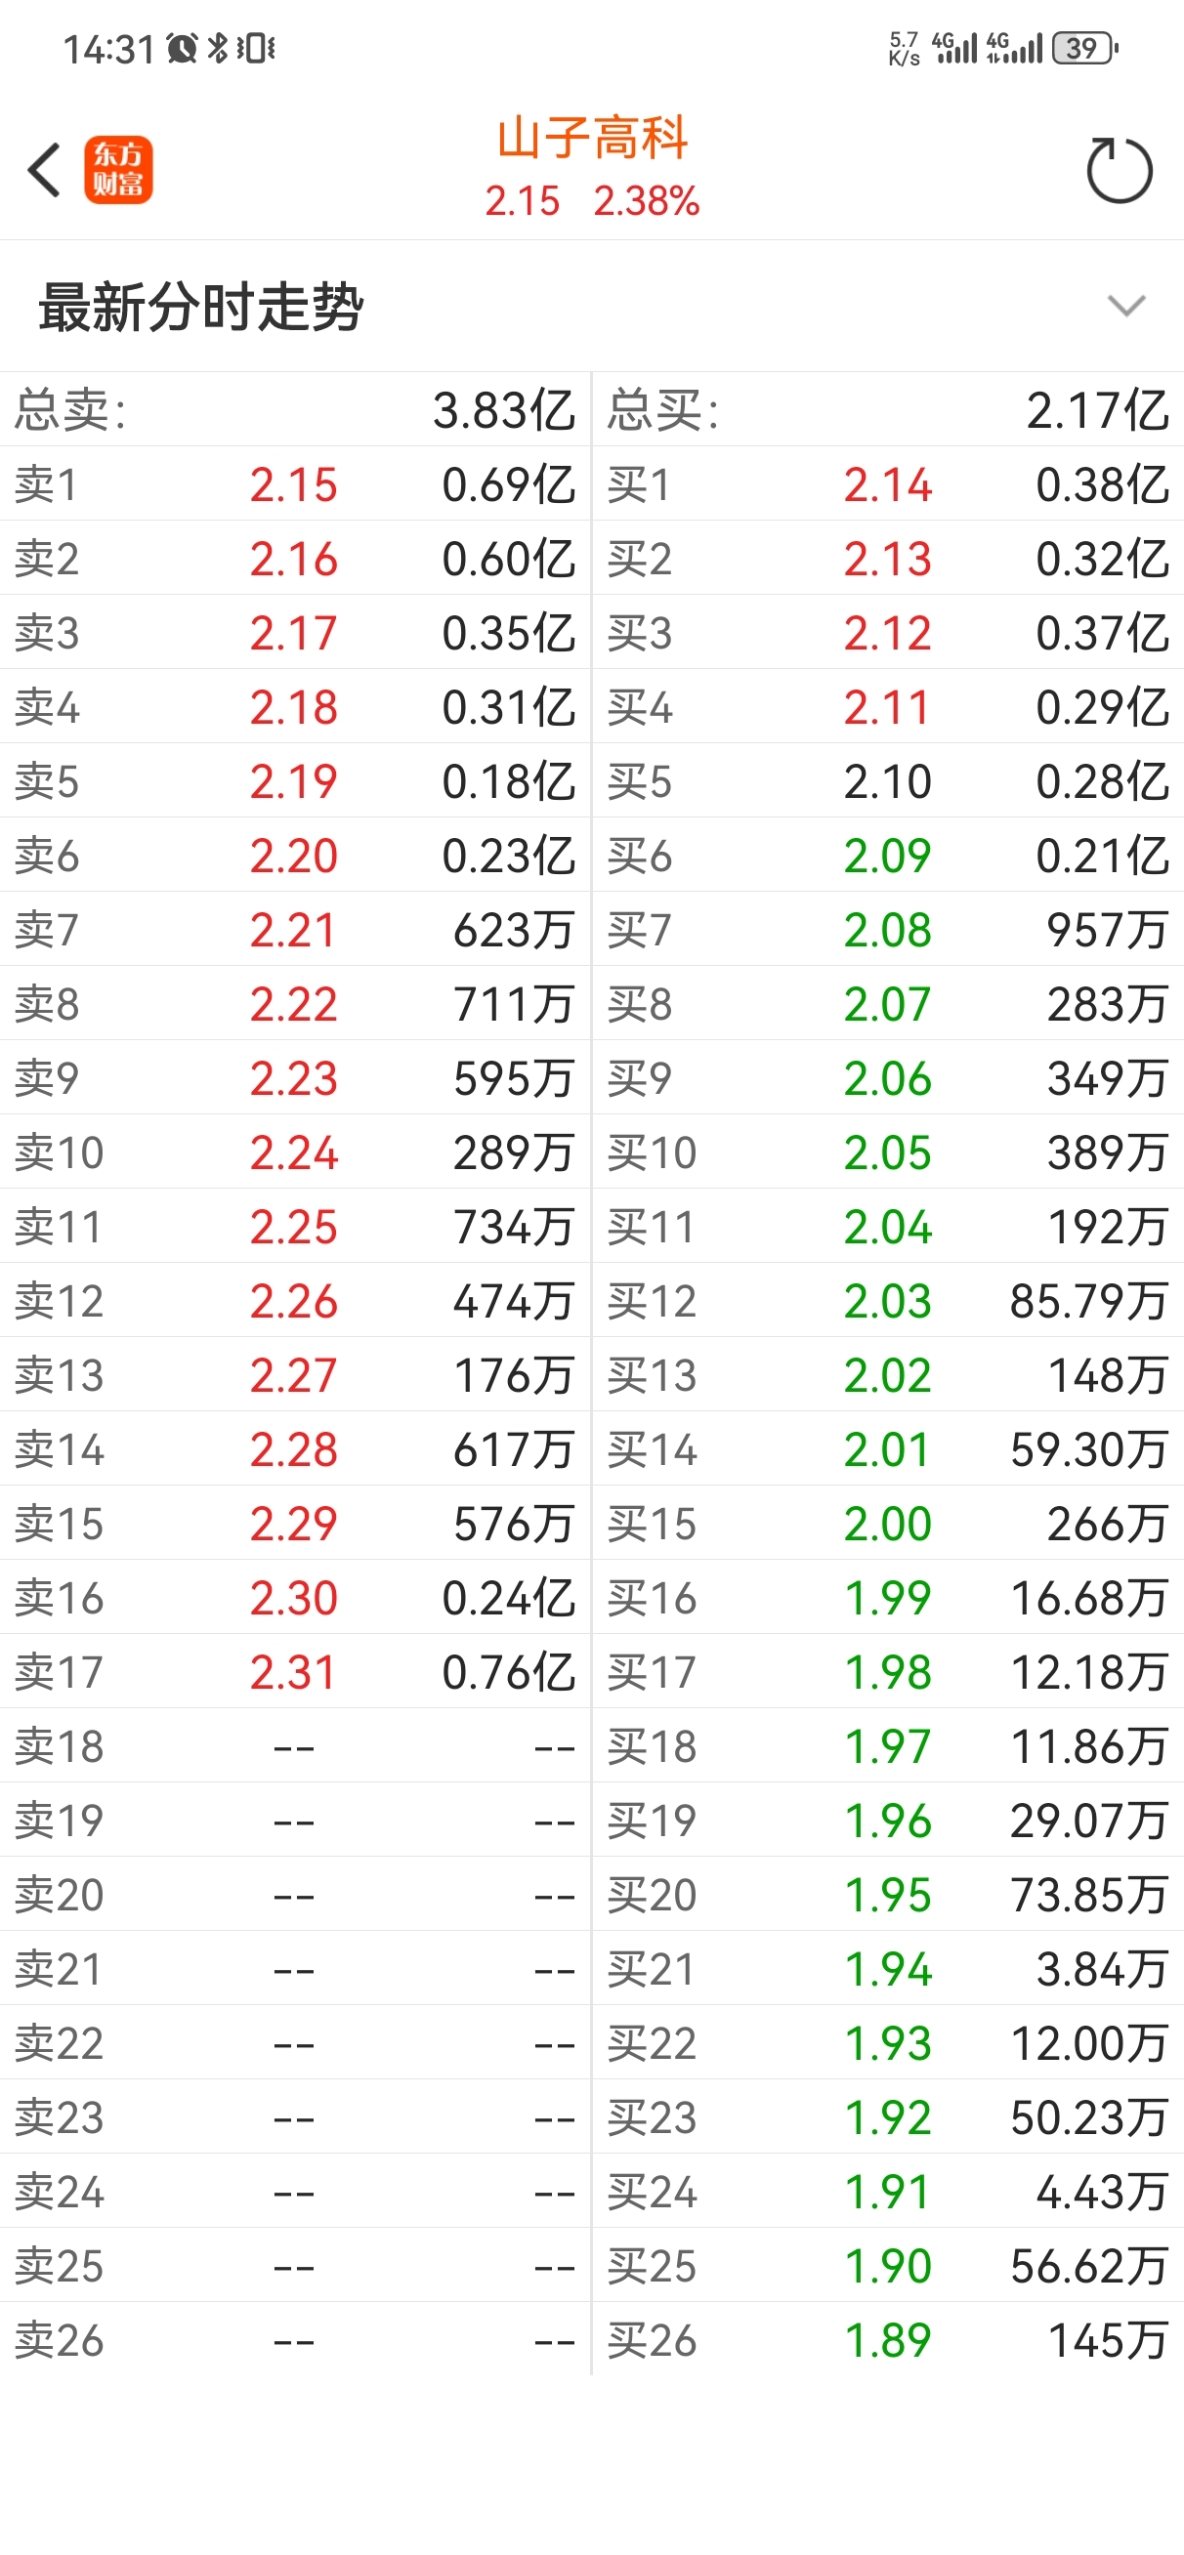Tap the 卖18 row label
This screenshot has width=1184, height=2555.
click(59, 1746)
